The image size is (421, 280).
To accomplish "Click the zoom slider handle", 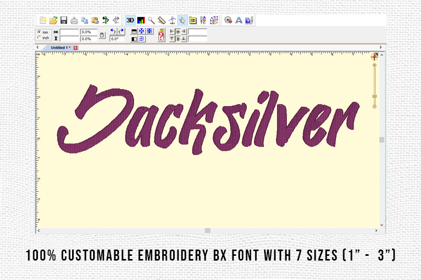I will tap(375, 96).
